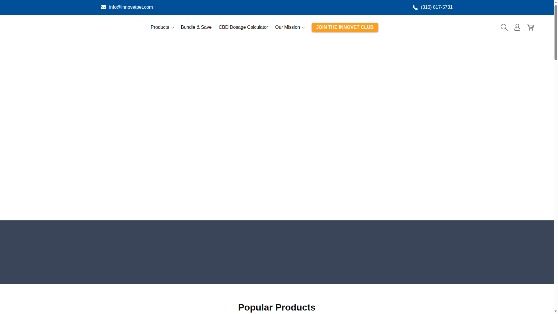
Task: Click the scrollbar track below the thumb
Action: click(x=555, y=174)
